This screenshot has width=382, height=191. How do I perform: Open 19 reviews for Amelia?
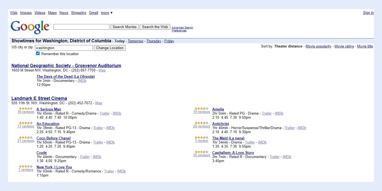201,112
